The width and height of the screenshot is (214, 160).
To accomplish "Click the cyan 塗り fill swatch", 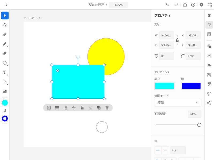I will point(164,86).
